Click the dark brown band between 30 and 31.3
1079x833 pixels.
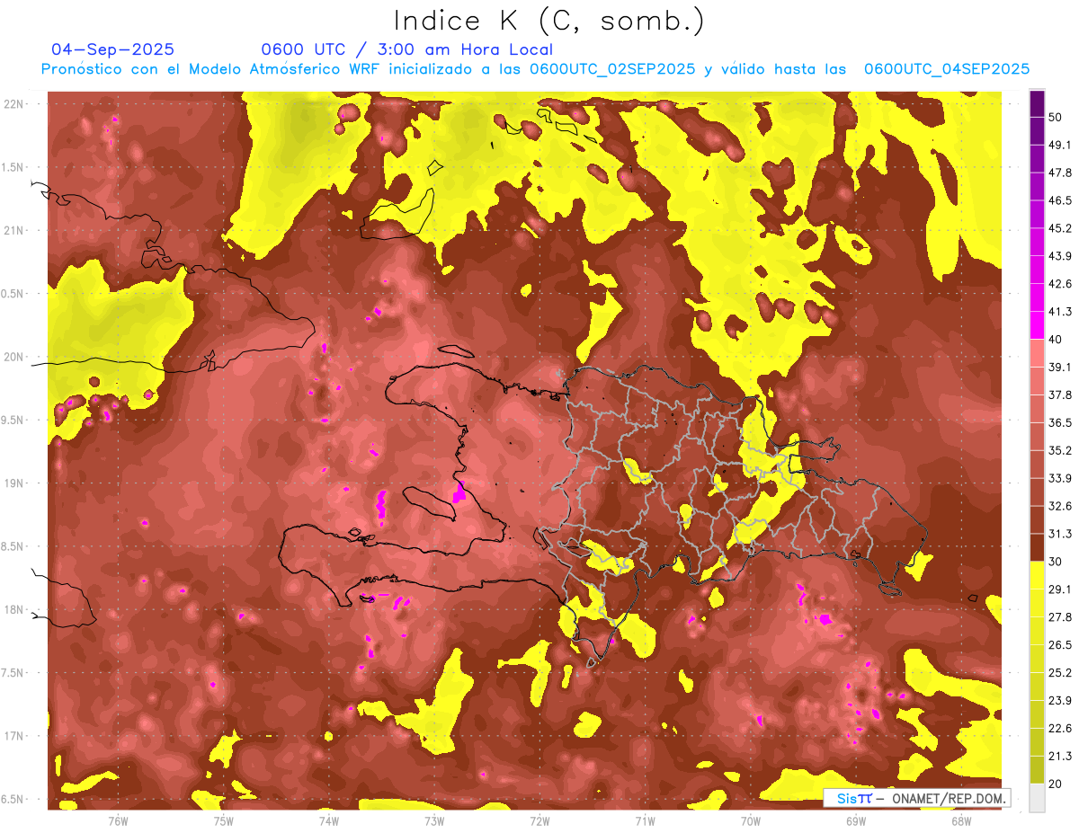[1037, 547]
